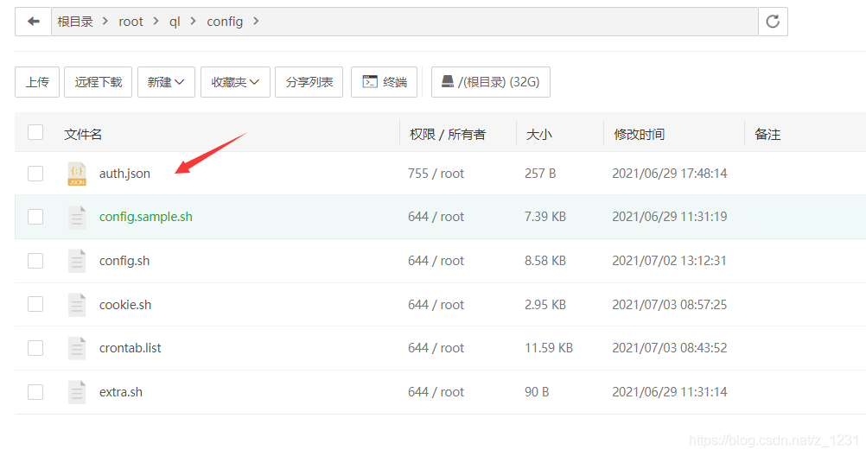Click the crontab.list file icon
866x456 pixels.
click(77, 348)
